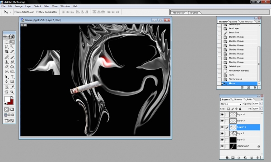Open the File Browser tab

click(x=179, y=13)
